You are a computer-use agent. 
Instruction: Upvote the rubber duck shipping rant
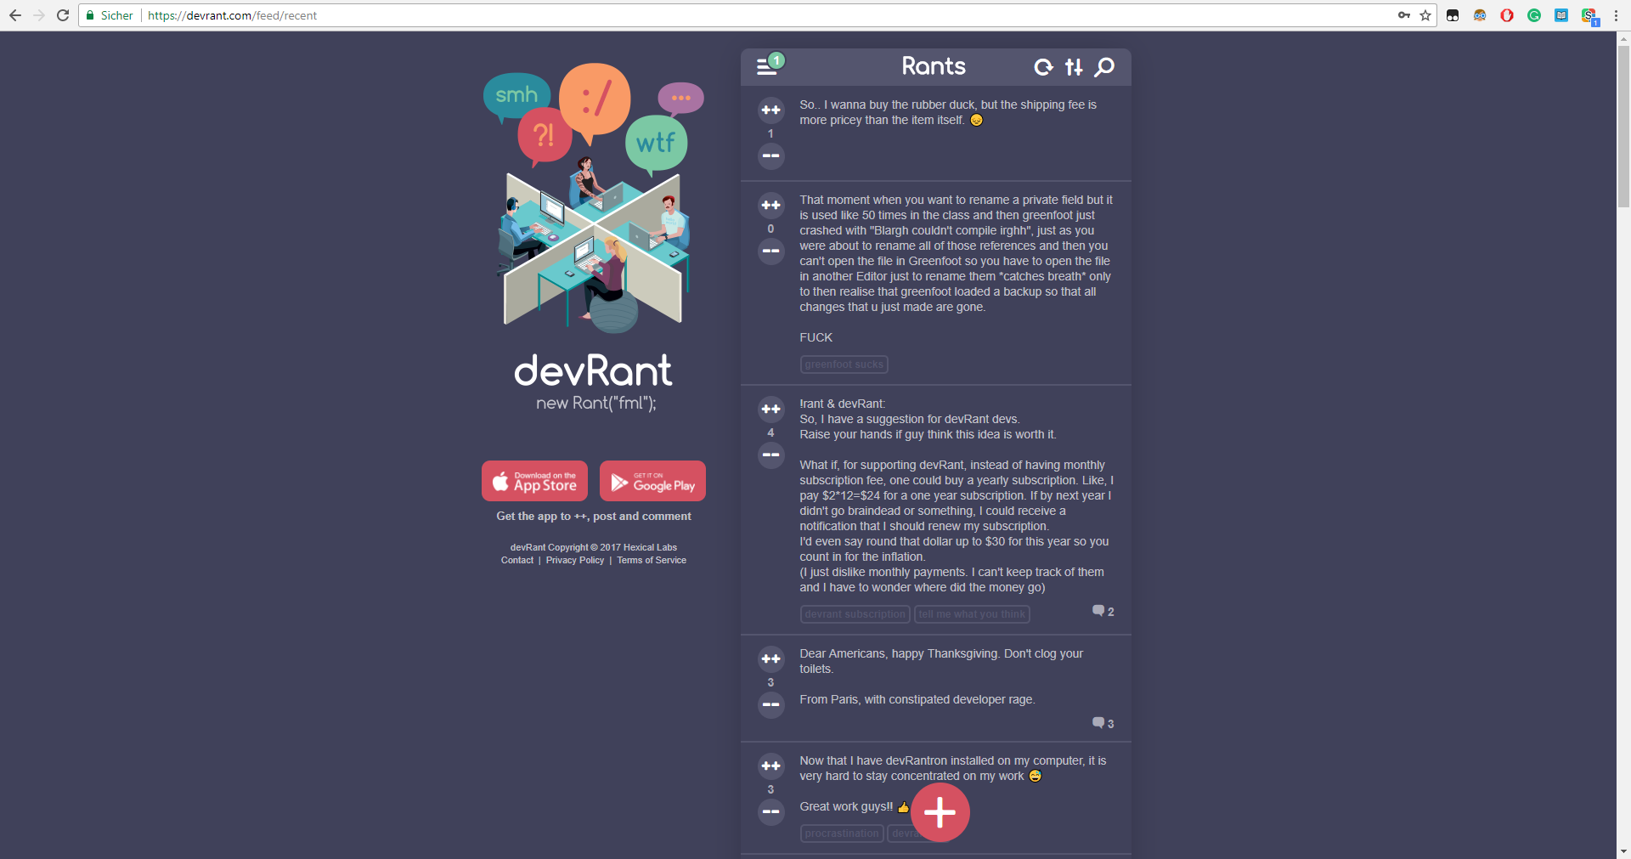[770, 110]
